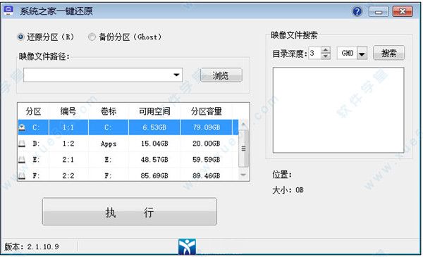423x257 pixels.
Task: Click the 位置: location label
Action: 282,175
